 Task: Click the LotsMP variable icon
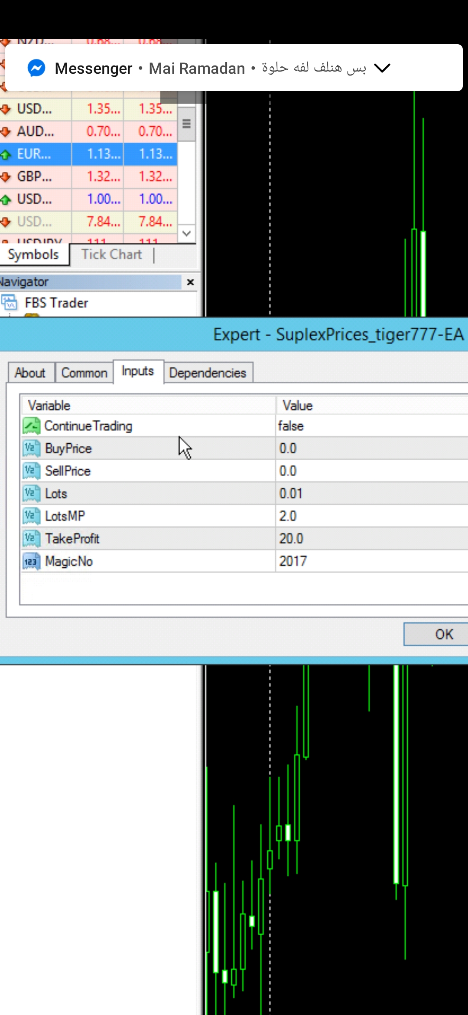tap(31, 516)
